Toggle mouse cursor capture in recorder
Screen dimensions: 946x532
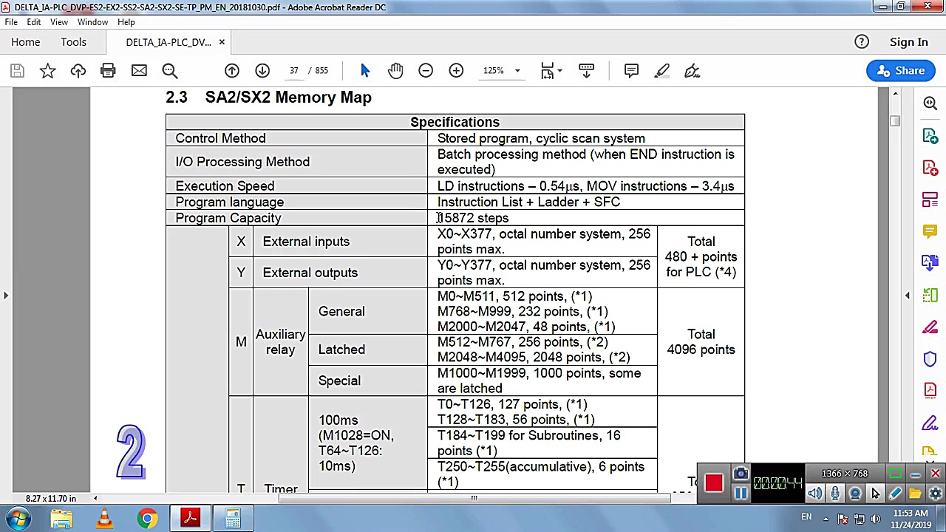coord(875,494)
